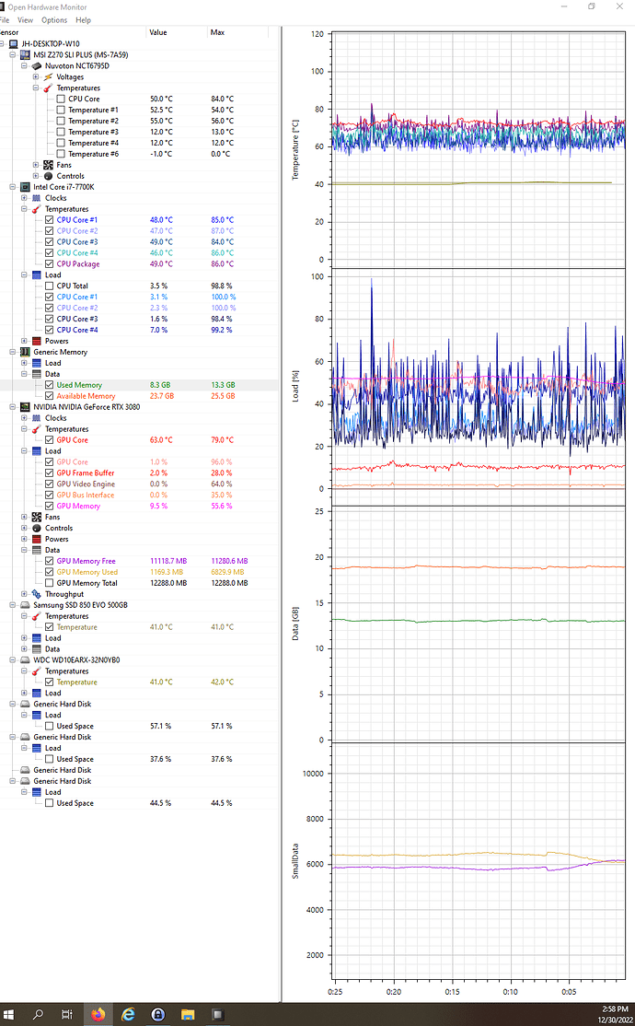Open File Explorer from the taskbar
635x1026 pixels.
pos(188,1014)
